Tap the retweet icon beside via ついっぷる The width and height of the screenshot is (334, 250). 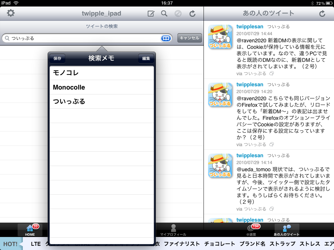(x=272, y=73)
